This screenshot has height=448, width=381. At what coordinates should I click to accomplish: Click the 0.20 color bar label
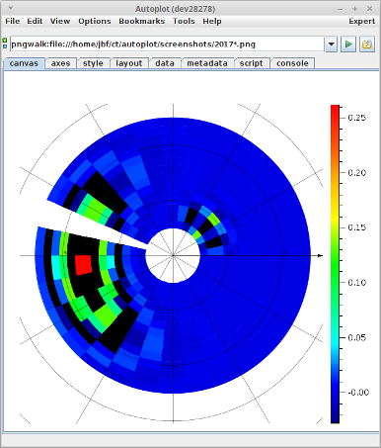click(x=356, y=173)
